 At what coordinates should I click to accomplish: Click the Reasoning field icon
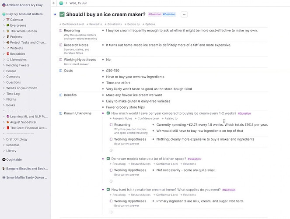click(61, 30)
